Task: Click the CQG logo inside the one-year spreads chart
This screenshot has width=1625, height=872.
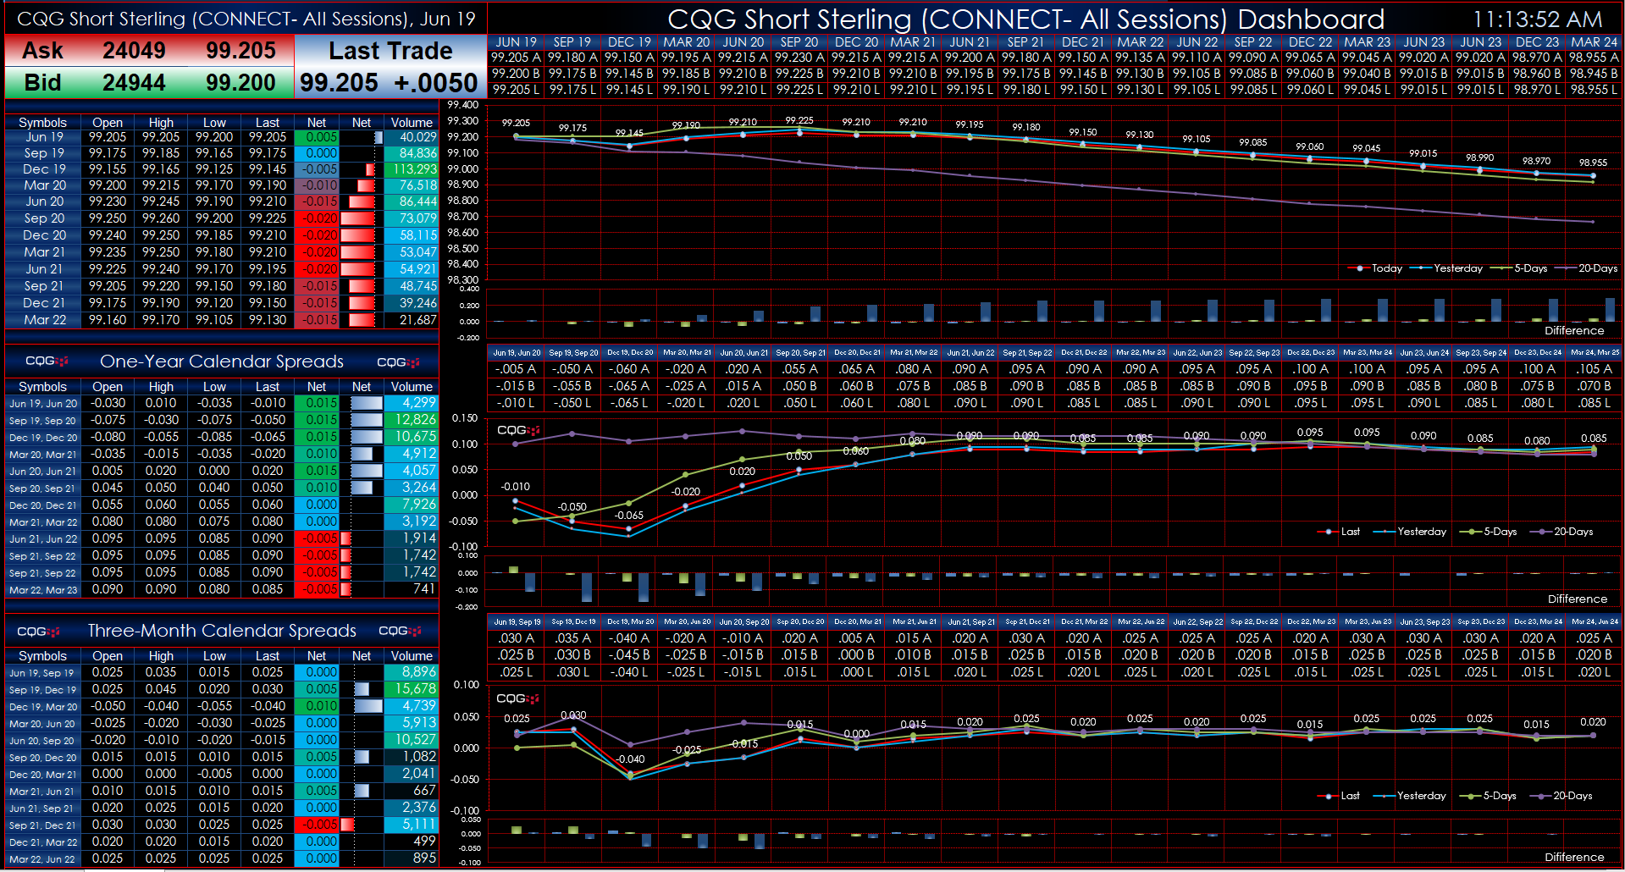Action: point(518,430)
